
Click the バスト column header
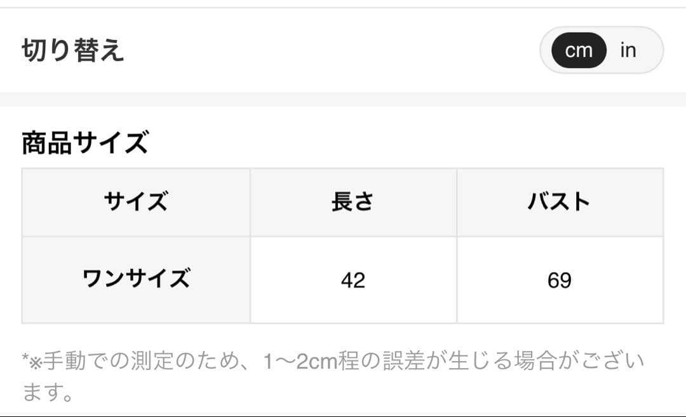pyautogui.click(x=559, y=202)
